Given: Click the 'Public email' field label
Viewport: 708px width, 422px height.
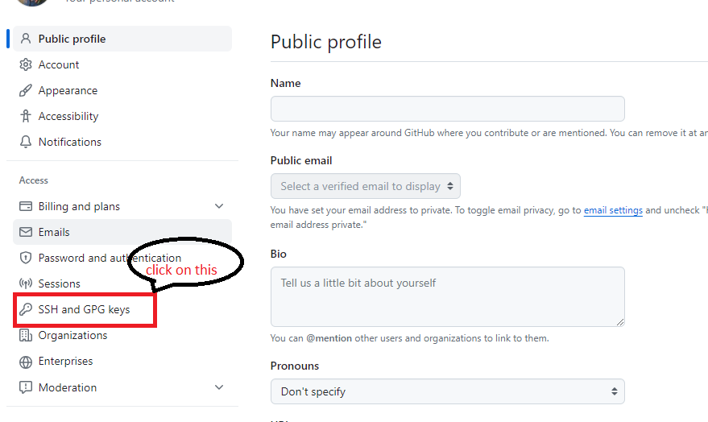Looking at the screenshot, I should [x=301, y=161].
